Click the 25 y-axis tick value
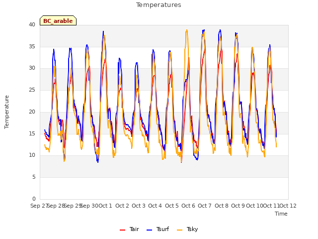318x239 pixels. (x=32, y=90)
